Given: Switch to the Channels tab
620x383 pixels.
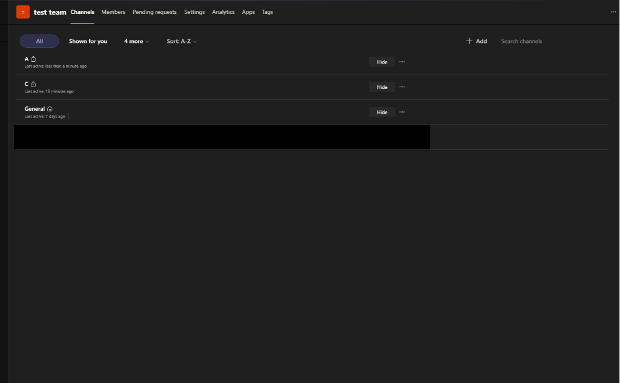Looking at the screenshot, I should 82,12.
